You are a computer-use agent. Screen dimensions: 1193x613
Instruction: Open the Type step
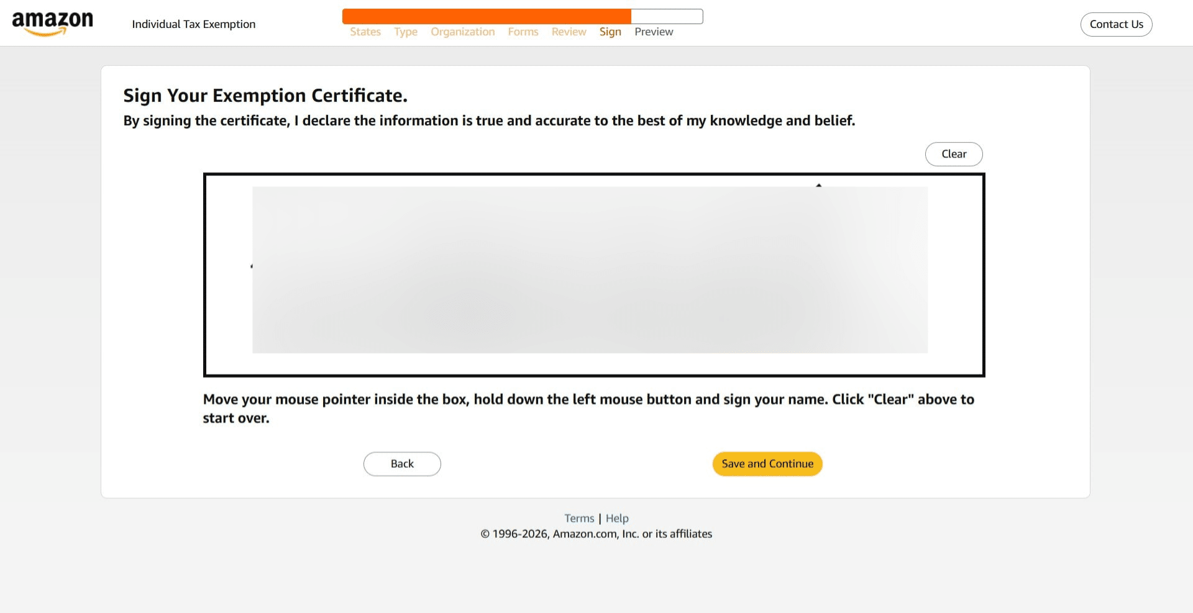pyautogui.click(x=405, y=32)
